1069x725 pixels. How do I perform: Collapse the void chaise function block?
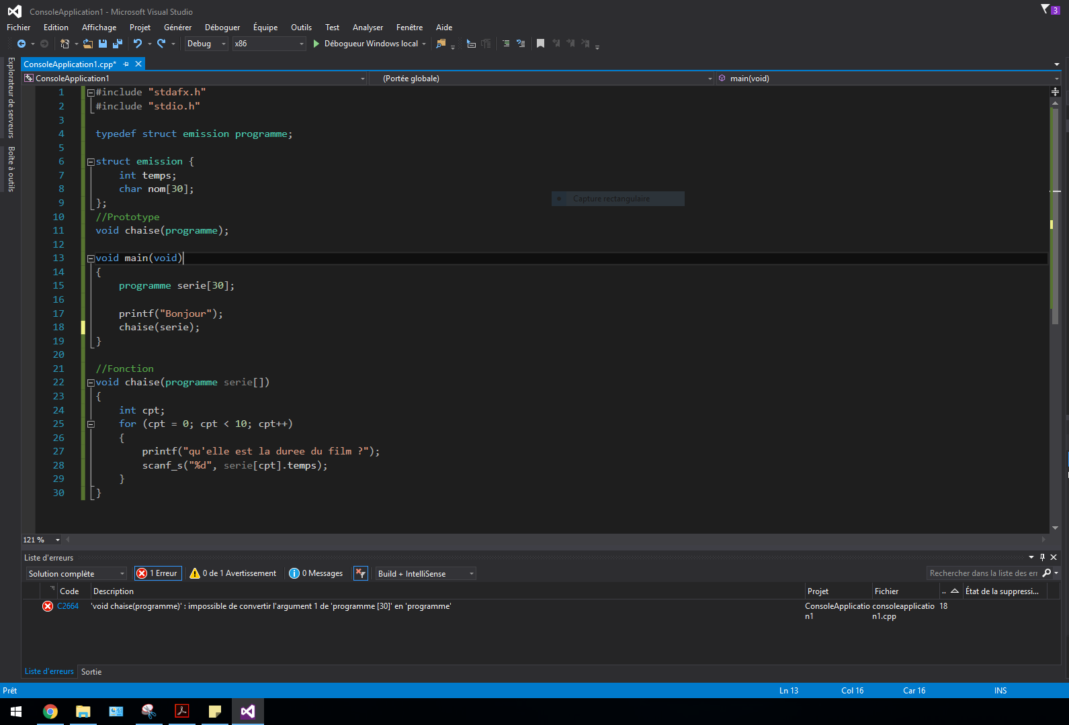[91, 383]
